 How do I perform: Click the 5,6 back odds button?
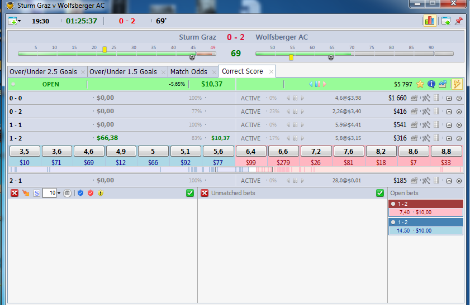coord(218,151)
